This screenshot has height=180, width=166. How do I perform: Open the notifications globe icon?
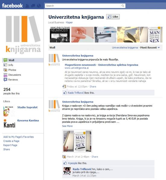tap(39, 6)
